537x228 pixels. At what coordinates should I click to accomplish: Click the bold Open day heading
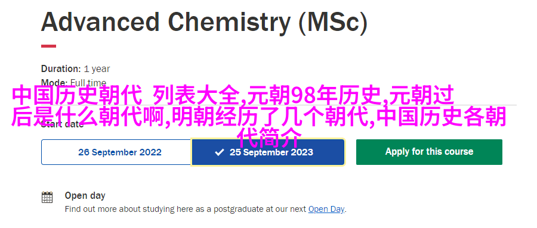click(85, 196)
